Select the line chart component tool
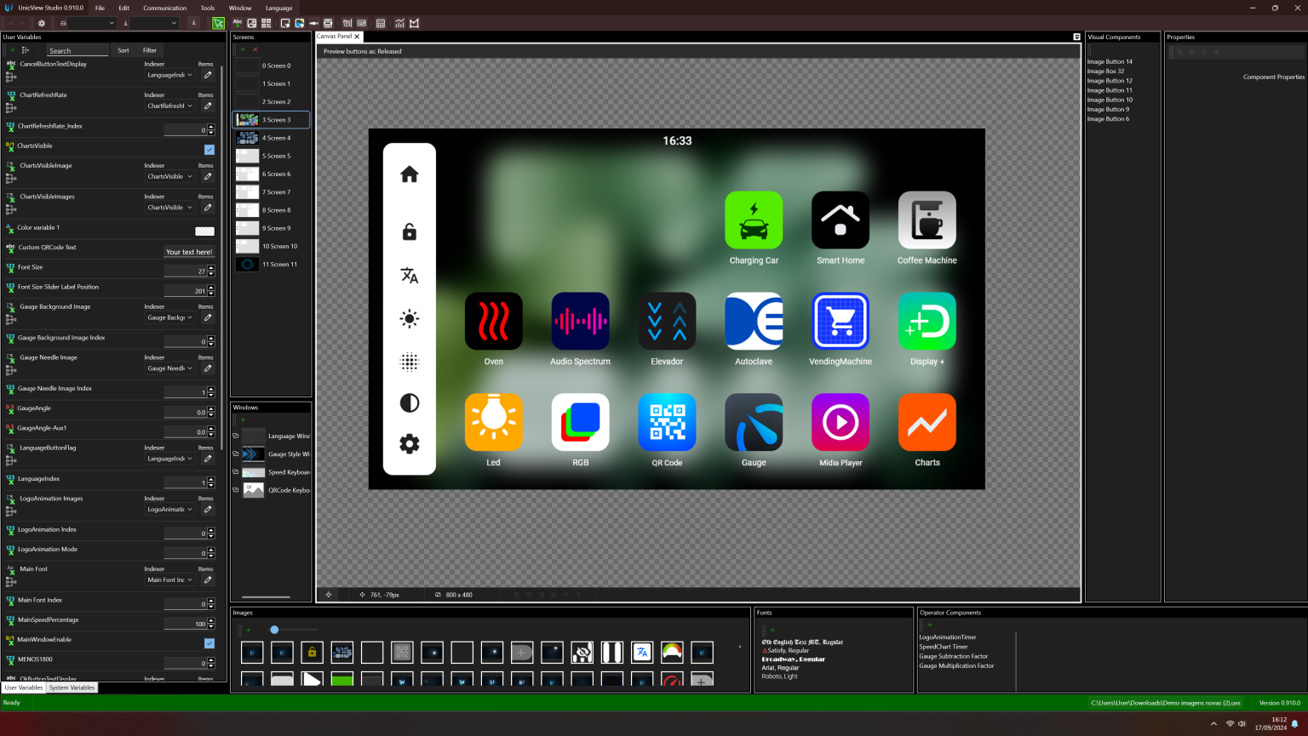 coord(399,23)
